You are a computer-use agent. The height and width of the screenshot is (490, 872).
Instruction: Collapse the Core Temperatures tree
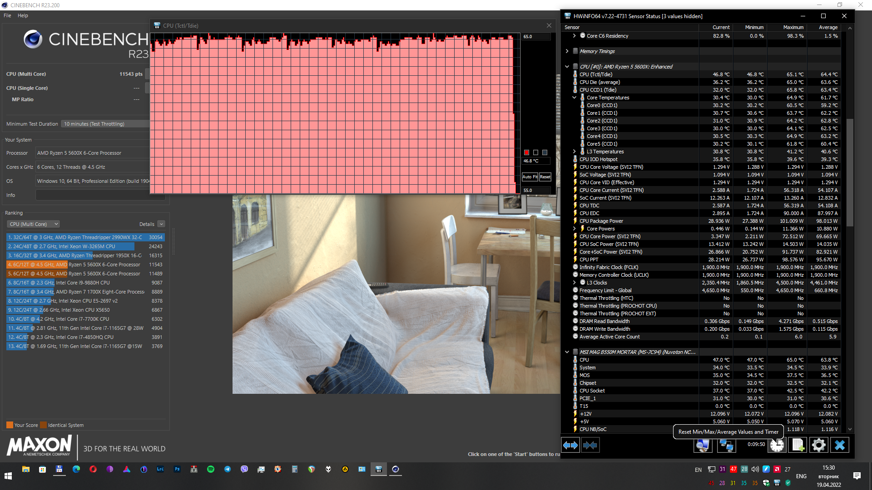pos(575,98)
